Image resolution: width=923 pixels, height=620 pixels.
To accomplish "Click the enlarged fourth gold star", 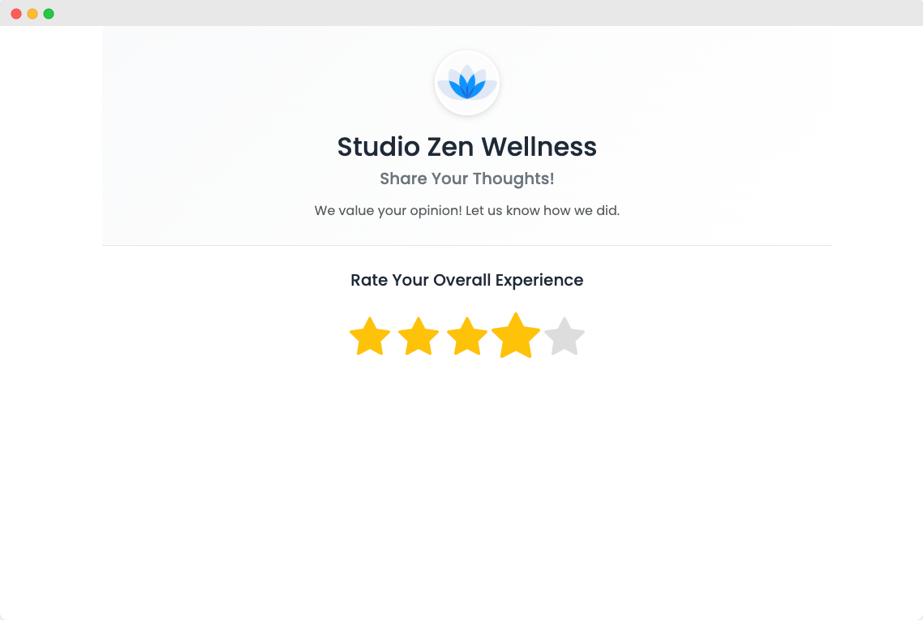I will 516,336.
